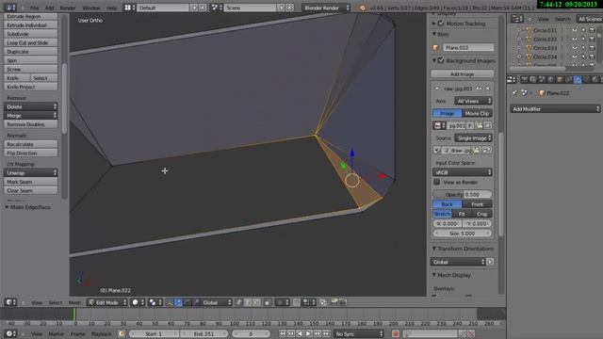Switch to edge select mode icon
603x339 pixels.
tap(248, 303)
